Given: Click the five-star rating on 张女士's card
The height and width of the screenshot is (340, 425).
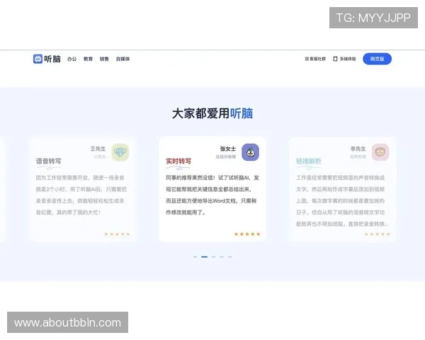Looking at the screenshot, I should pos(247,234).
